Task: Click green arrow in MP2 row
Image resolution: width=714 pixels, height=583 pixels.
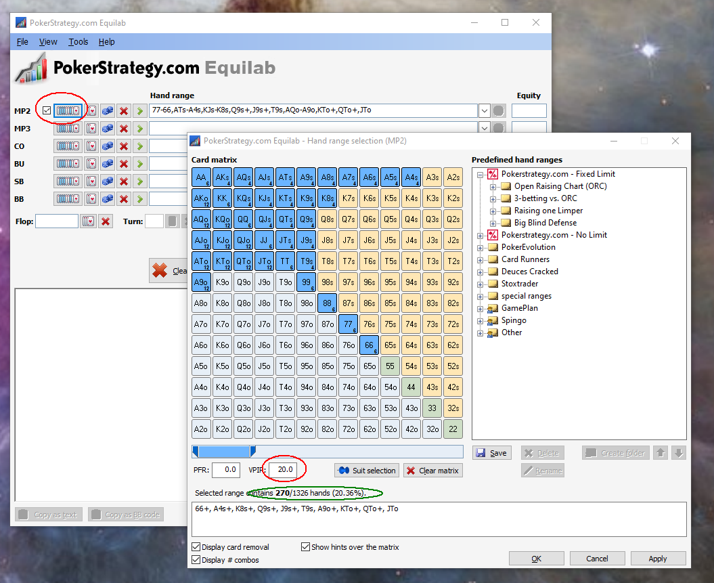Action: tap(140, 110)
